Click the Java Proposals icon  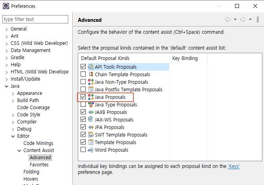pos(91,97)
